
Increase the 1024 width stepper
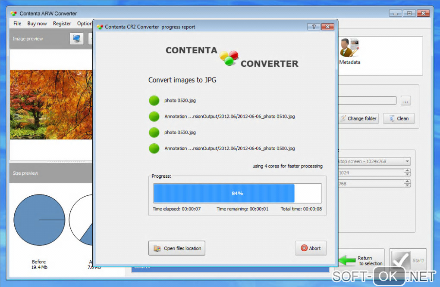[x=408, y=171]
